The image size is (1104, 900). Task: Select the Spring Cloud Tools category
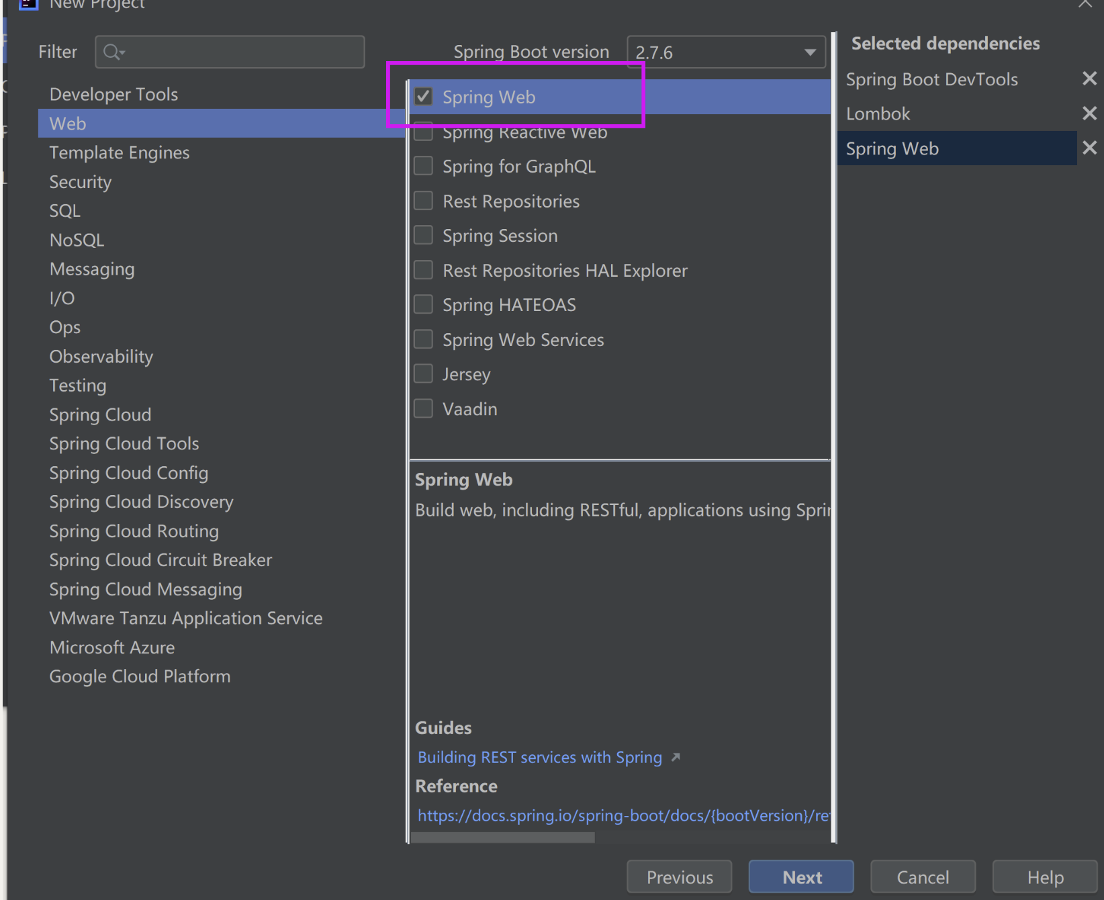point(124,443)
